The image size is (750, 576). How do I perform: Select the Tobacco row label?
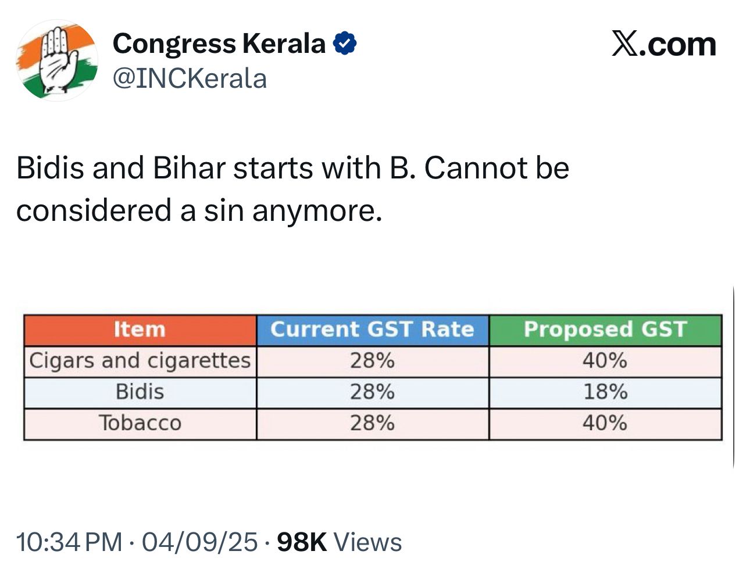point(140,423)
